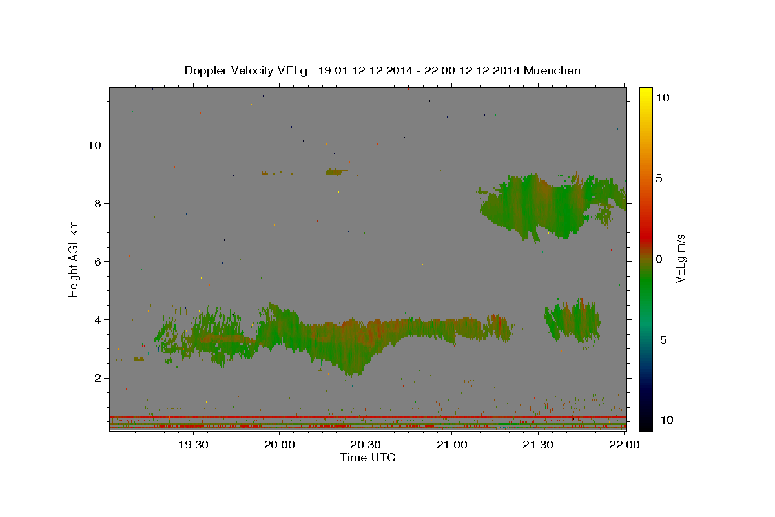775x517 pixels.
Task: Click the 'Time UTC' axis label
Action: [x=367, y=458]
